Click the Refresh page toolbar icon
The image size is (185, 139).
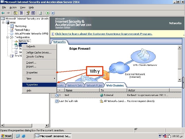[x=40, y=13]
